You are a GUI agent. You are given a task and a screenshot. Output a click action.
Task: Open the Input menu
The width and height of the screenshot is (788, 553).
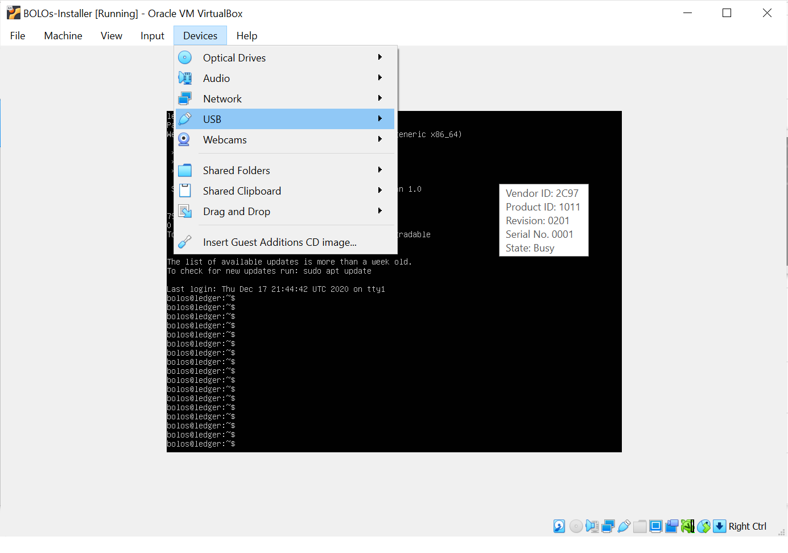[x=152, y=35]
